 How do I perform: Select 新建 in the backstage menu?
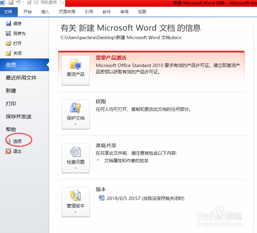(11, 90)
